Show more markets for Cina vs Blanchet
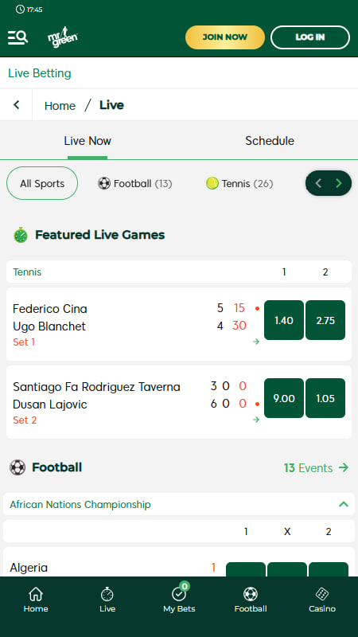The height and width of the screenshot is (637, 358). [x=255, y=342]
